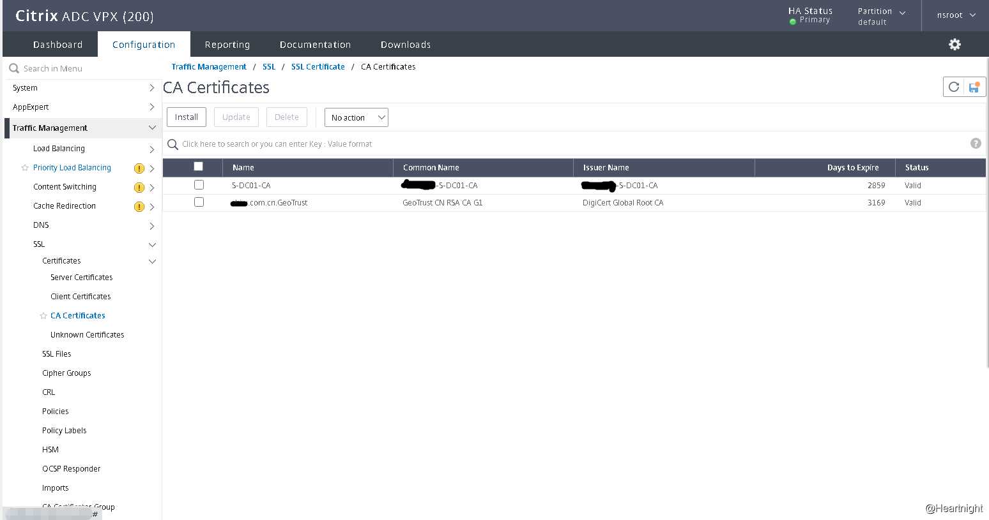Click favorite star beside CA Certificates menu item
989x520 pixels.
pyautogui.click(x=43, y=316)
